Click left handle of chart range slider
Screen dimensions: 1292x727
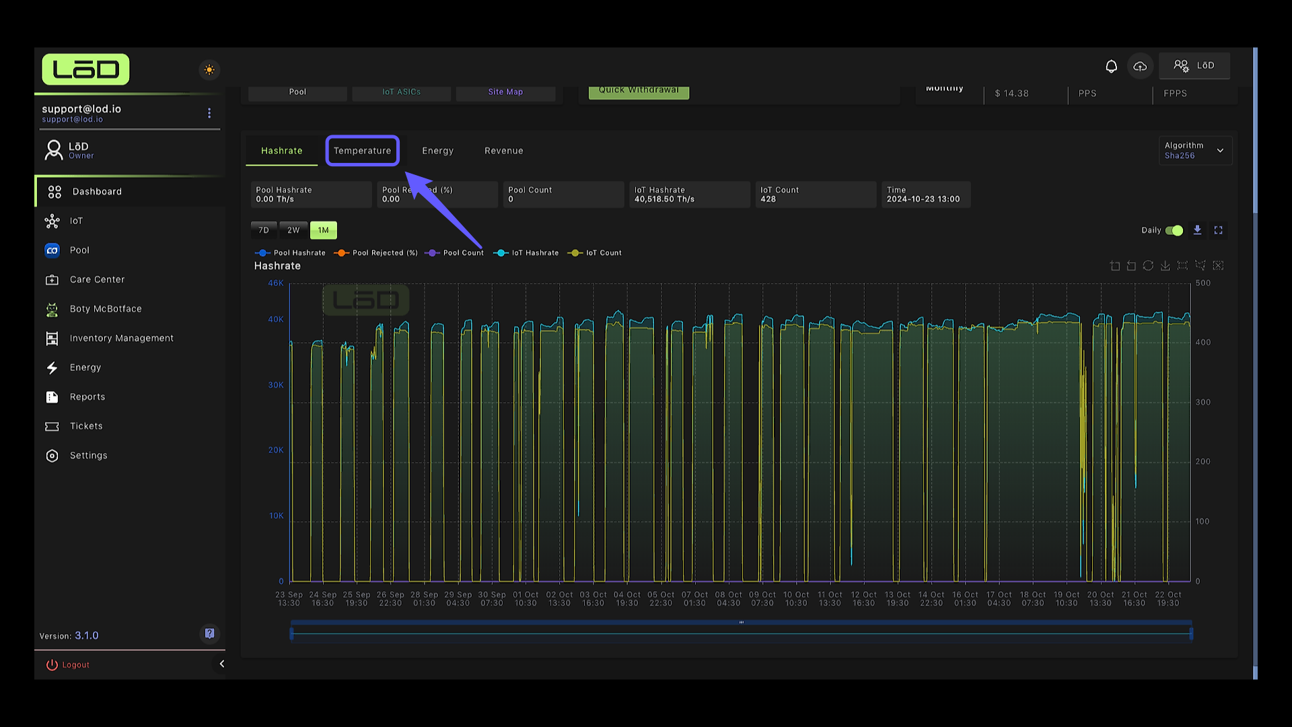[291, 633]
